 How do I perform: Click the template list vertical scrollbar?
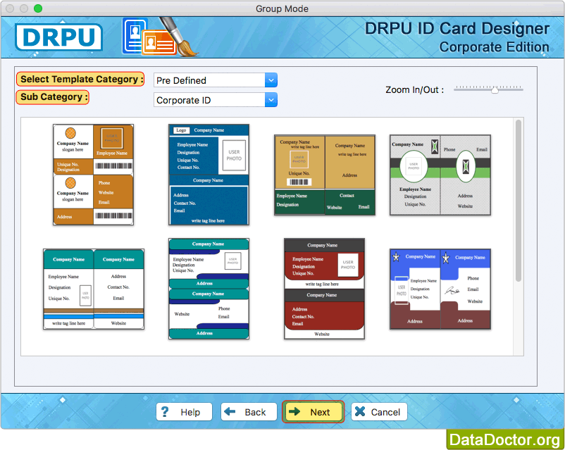[519, 200]
